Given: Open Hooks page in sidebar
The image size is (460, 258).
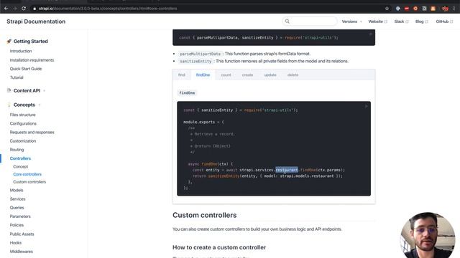Looking at the screenshot, I should pos(16,243).
